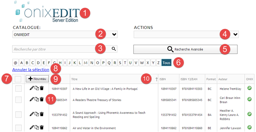Image resolution: width=256 pixels, height=132 pixels.
Task: Sort by the ISBN column header
Action: [162, 79]
